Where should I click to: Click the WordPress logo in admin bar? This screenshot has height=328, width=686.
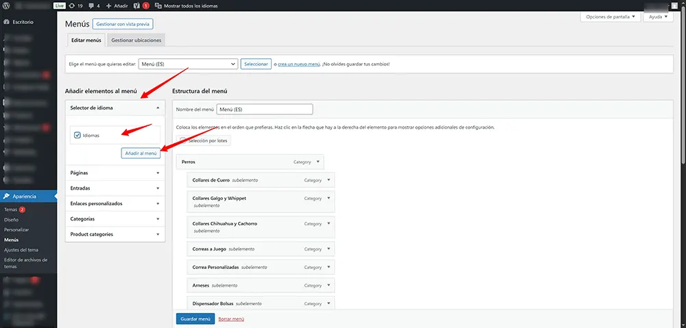7,5
